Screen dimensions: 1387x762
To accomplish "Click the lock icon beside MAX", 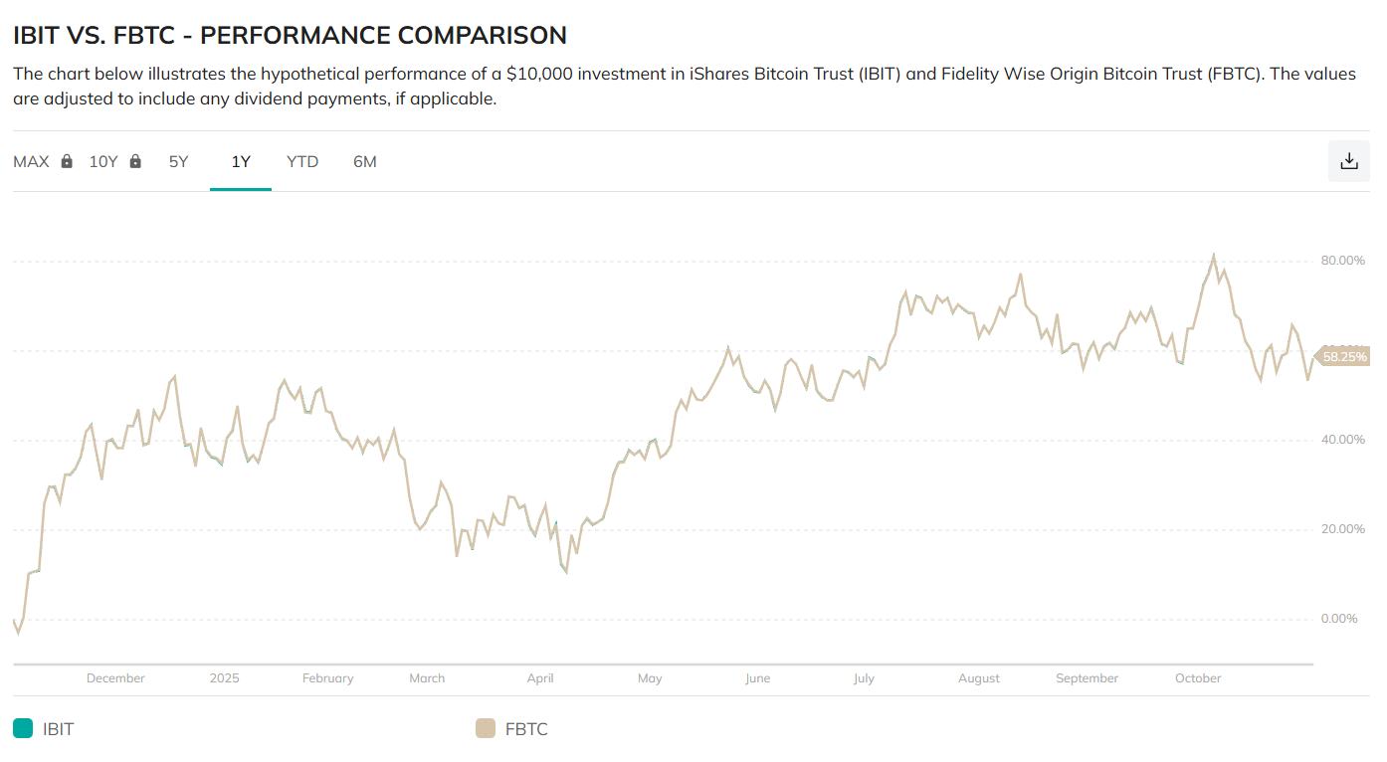I will (x=67, y=161).
